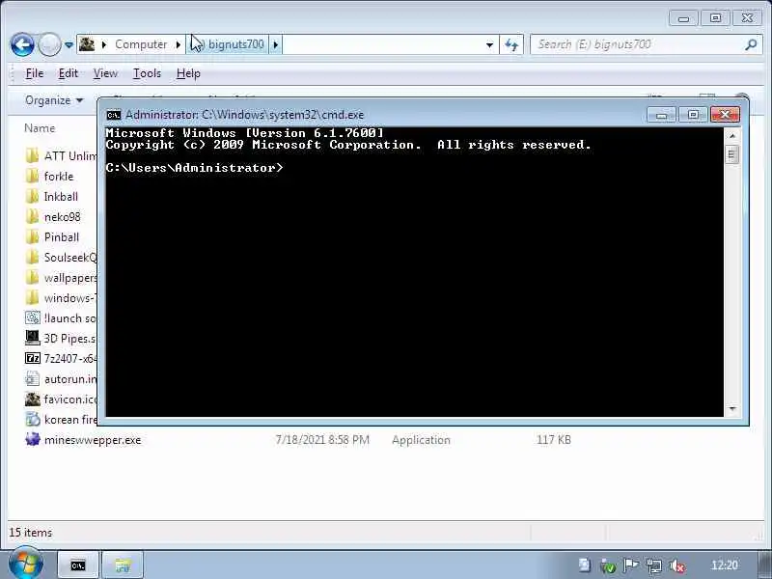Select the wallpapers folder
Image resolution: width=772 pixels, height=579 pixels.
tap(61, 278)
